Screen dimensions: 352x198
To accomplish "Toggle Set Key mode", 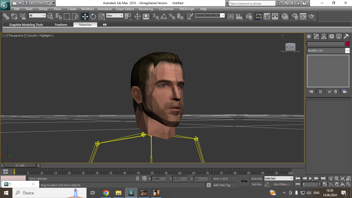I will [257, 184].
